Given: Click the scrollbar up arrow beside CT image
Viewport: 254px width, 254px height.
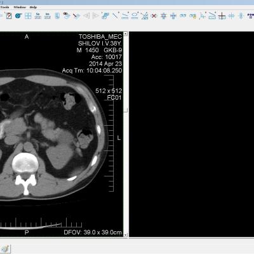Looking at the screenshot, I should (126, 34).
